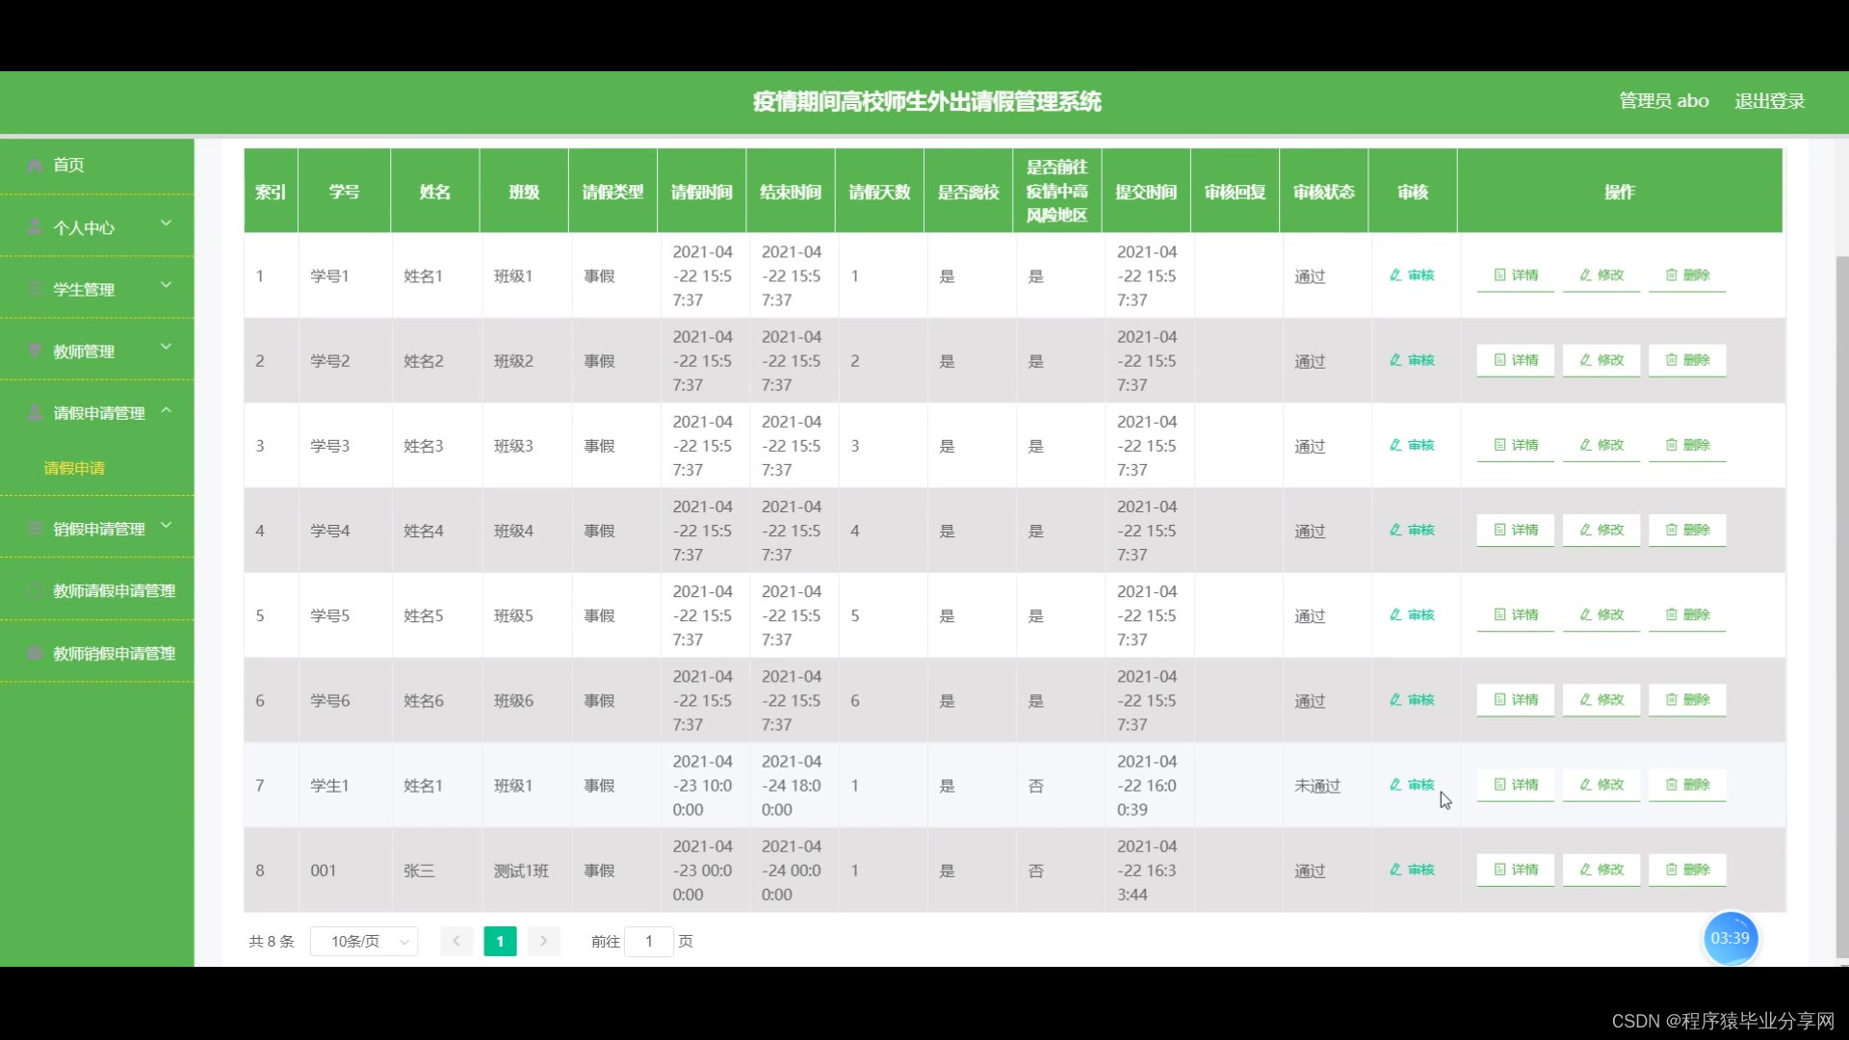Click the 退出登录 logout link
The width and height of the screenshot is (1849, 1040).
tap(1769, 101)
